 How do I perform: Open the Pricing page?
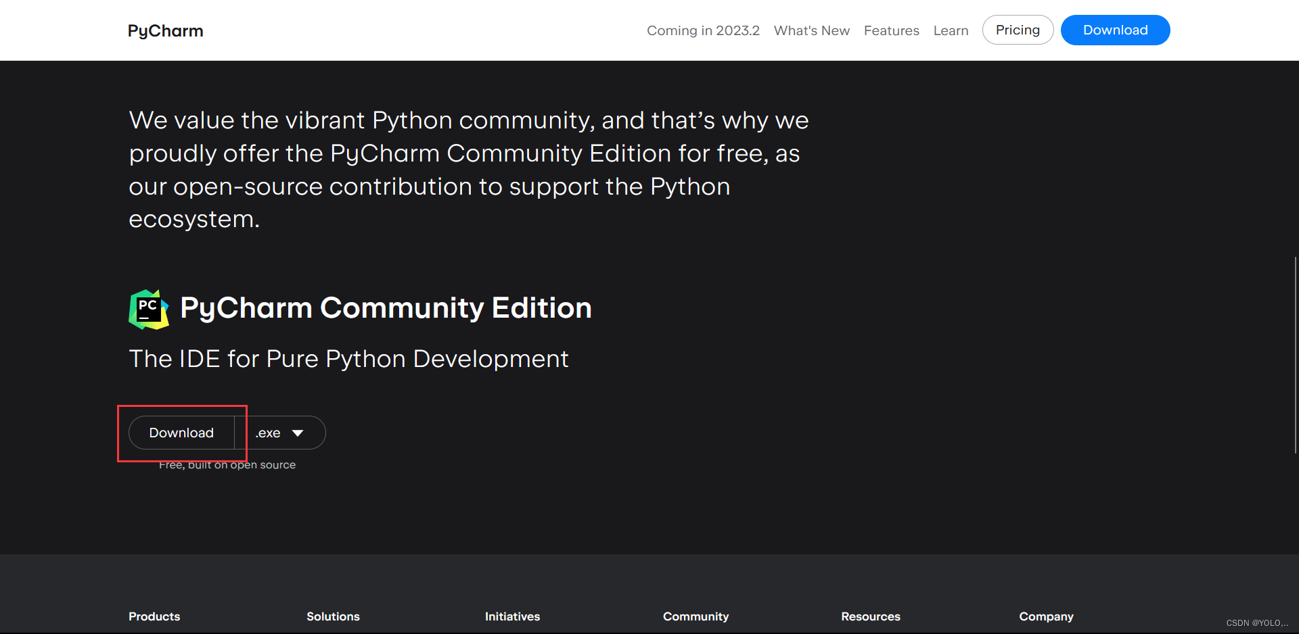[x=1018, y=30]
